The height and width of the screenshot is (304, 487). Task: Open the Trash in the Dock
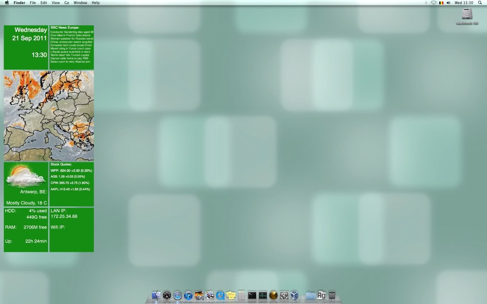(x=332, y=295)
